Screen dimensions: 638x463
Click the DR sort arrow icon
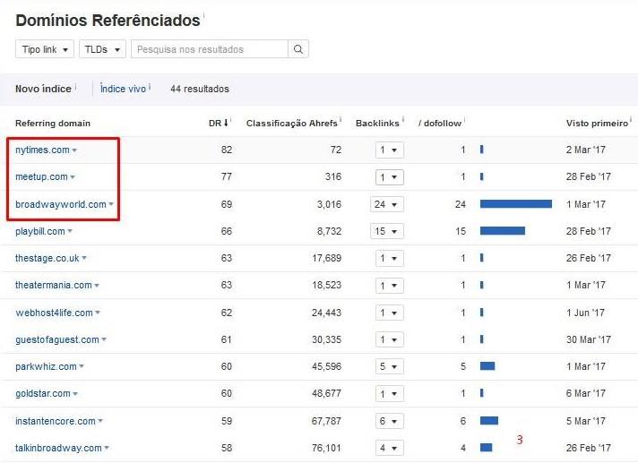[226, 123]
